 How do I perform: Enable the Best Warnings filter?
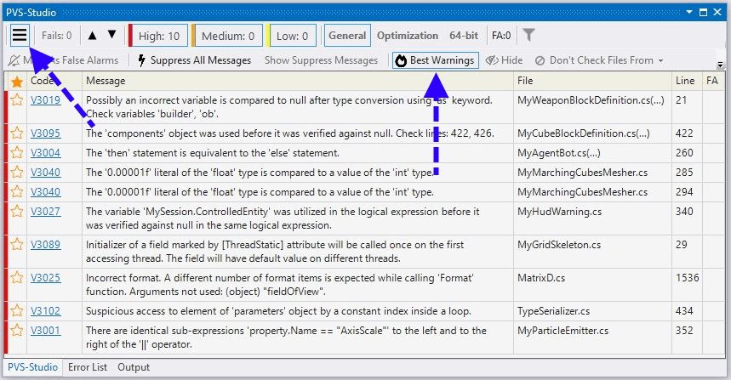coord(436,60)
